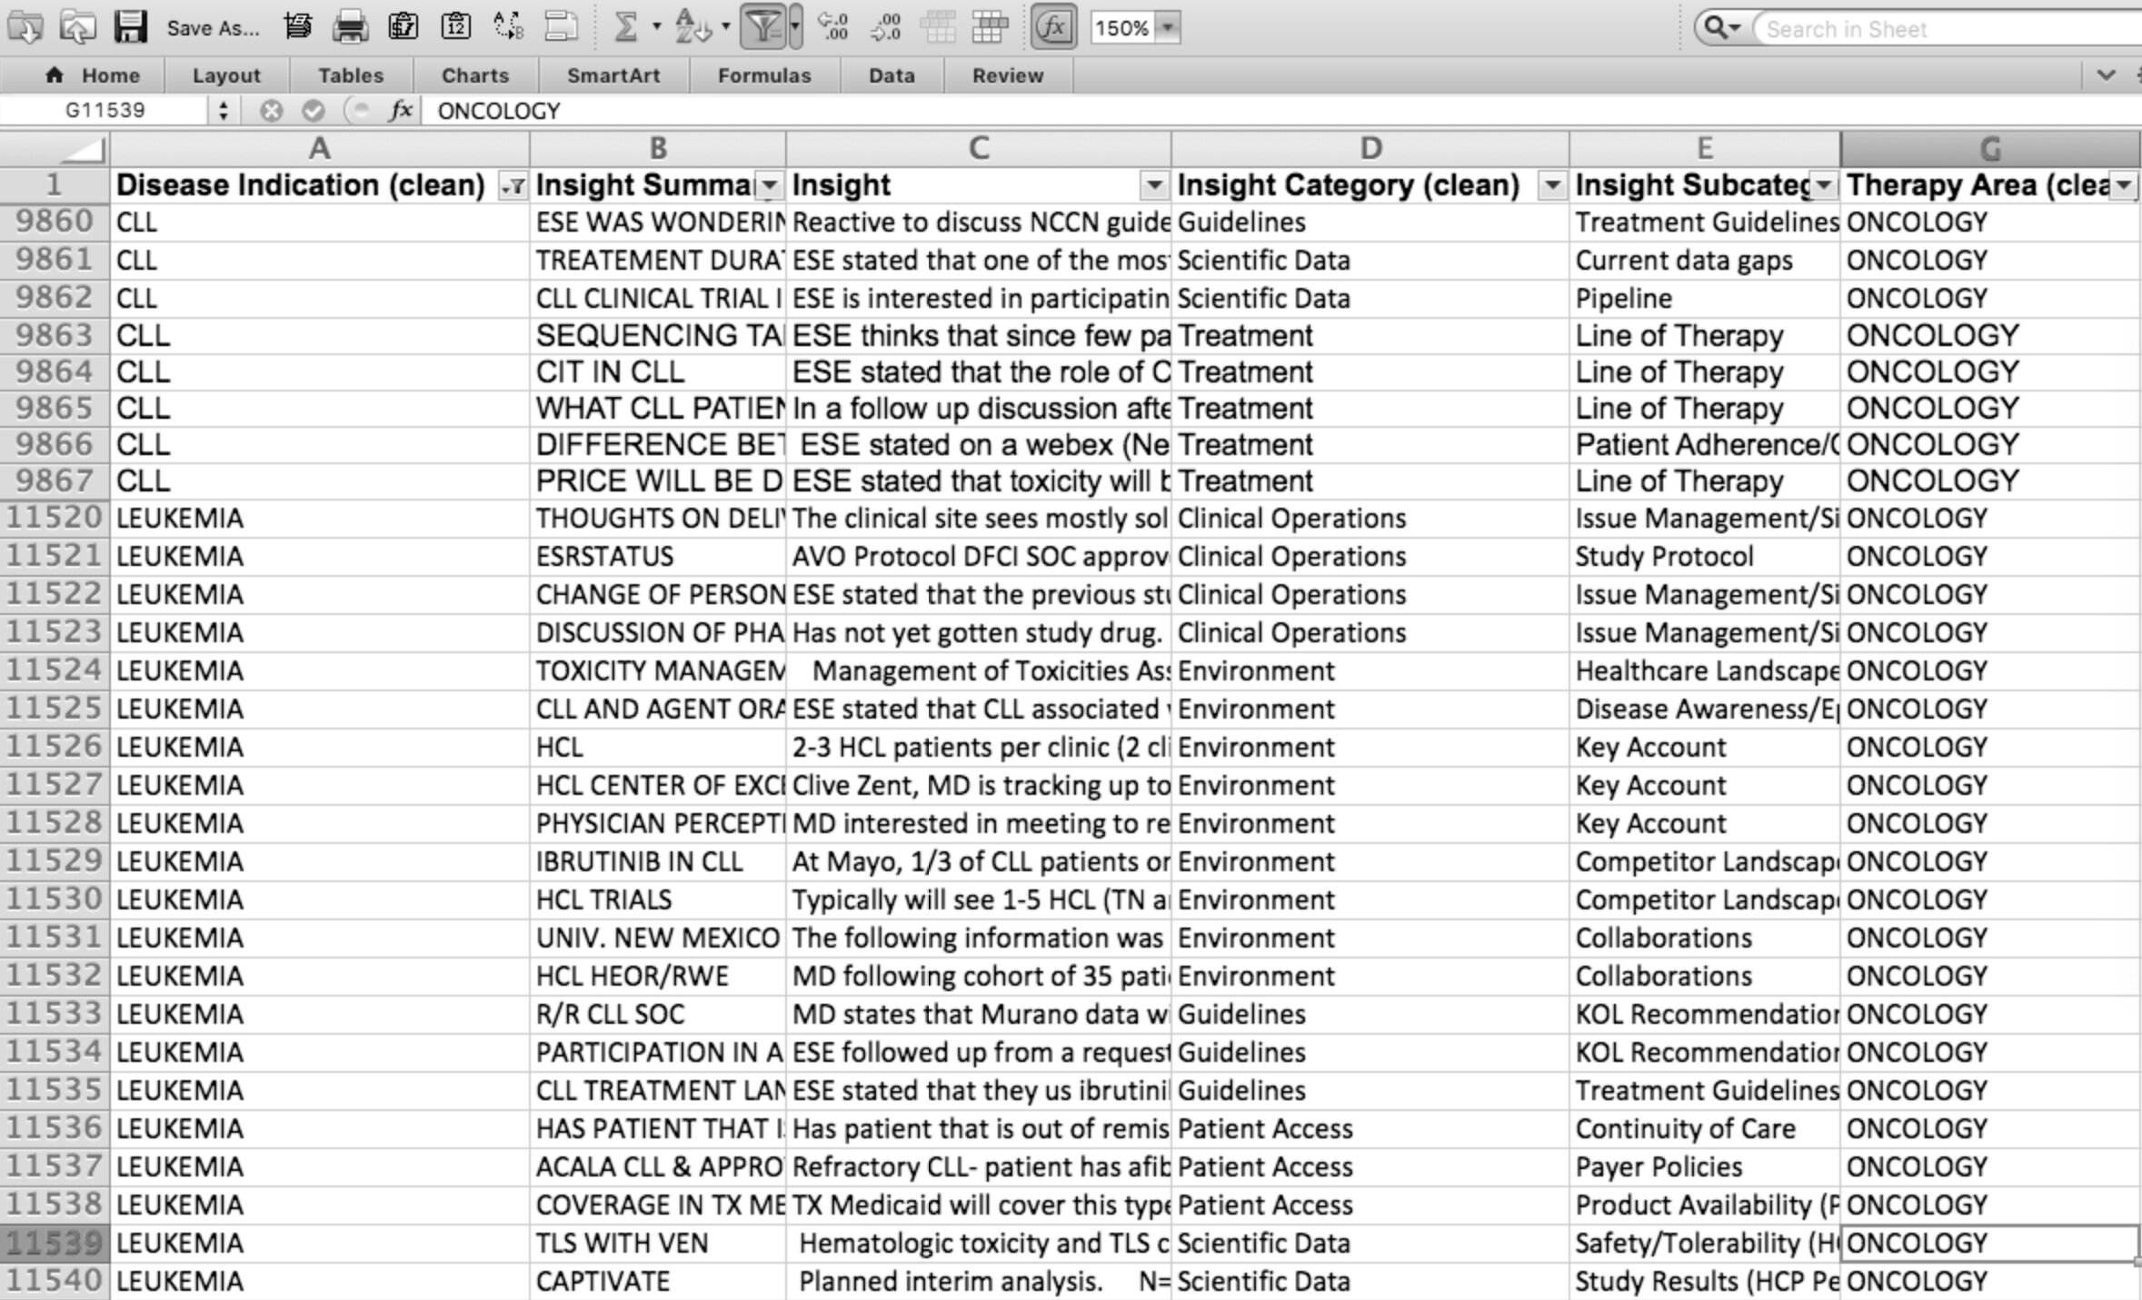Screen dimensions: 2142x1300
Task: Click the formula bar fx icon
Action: [400, 111]
